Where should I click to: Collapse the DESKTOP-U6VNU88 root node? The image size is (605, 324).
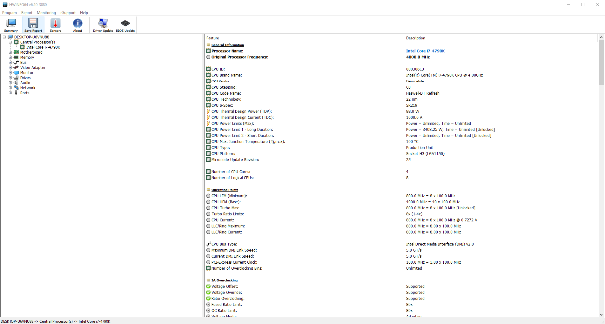4,37
